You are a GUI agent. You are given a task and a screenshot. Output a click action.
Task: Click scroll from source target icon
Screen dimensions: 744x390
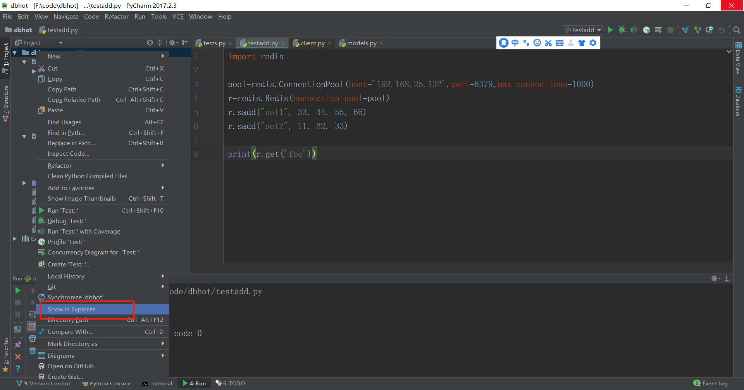tap(150, 43)
